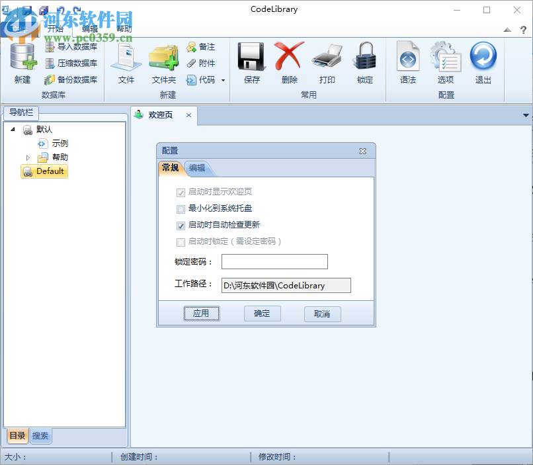Uncheck 启动时自动检查更新

(181, 226)
